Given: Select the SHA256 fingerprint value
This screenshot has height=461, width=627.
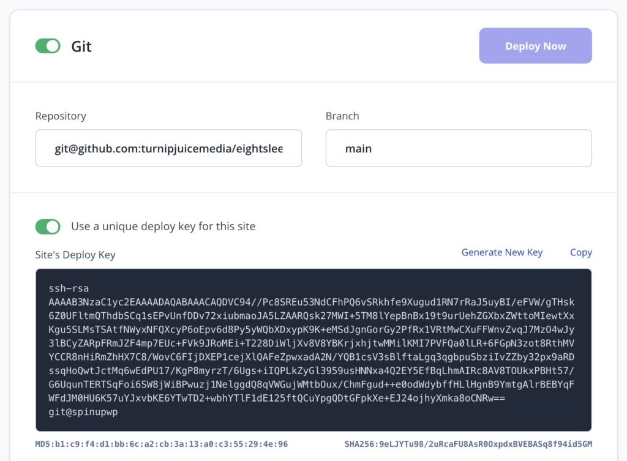Looking at the screenshot, I should point(470,444).
